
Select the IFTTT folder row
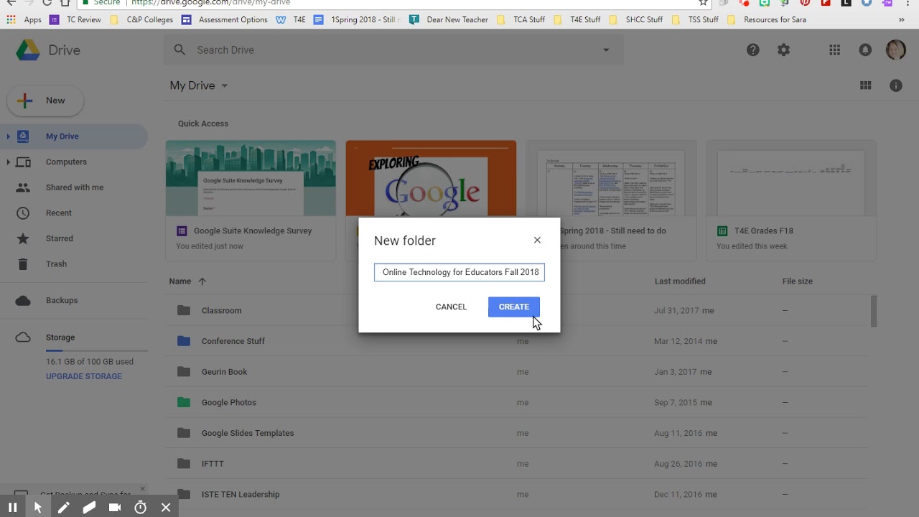click(x=516, y=464)
